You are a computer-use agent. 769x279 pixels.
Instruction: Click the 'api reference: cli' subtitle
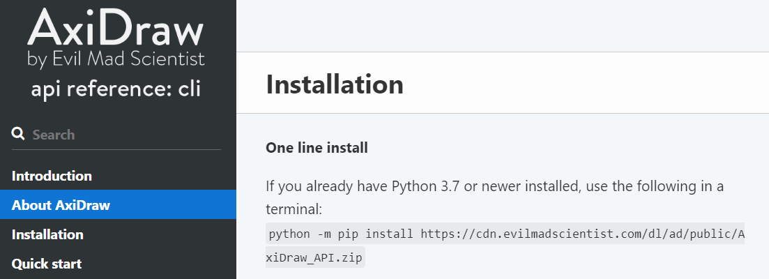click(x=116, y=89)
